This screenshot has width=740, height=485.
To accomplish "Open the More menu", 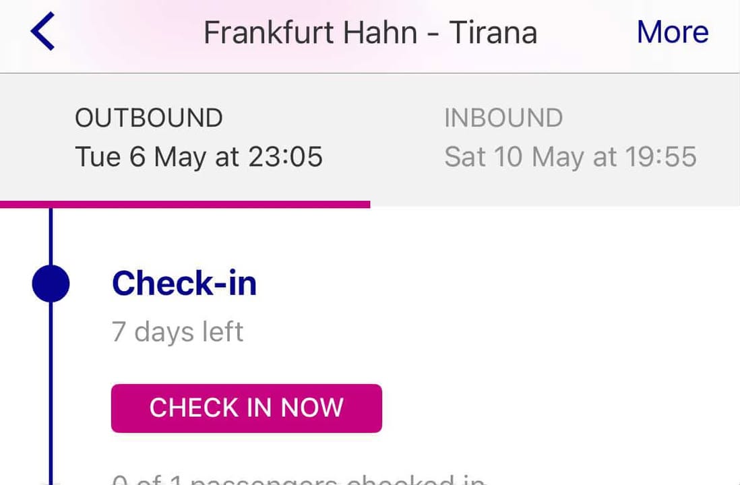I will pyautogui.click(x=673, y=32).
